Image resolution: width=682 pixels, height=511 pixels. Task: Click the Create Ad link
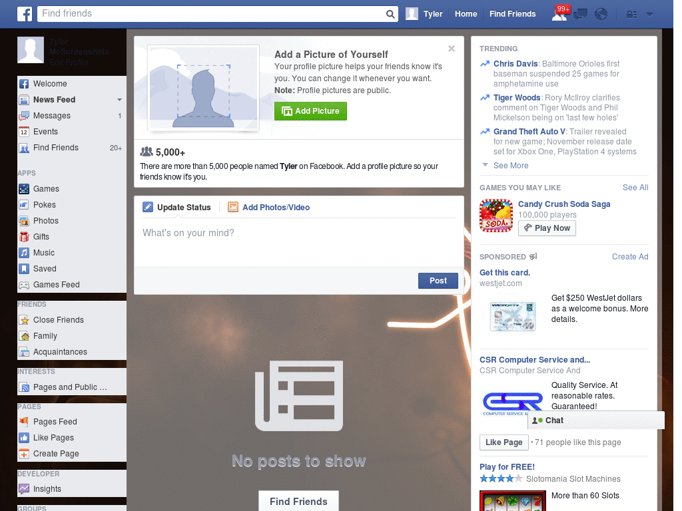(630, 257)
